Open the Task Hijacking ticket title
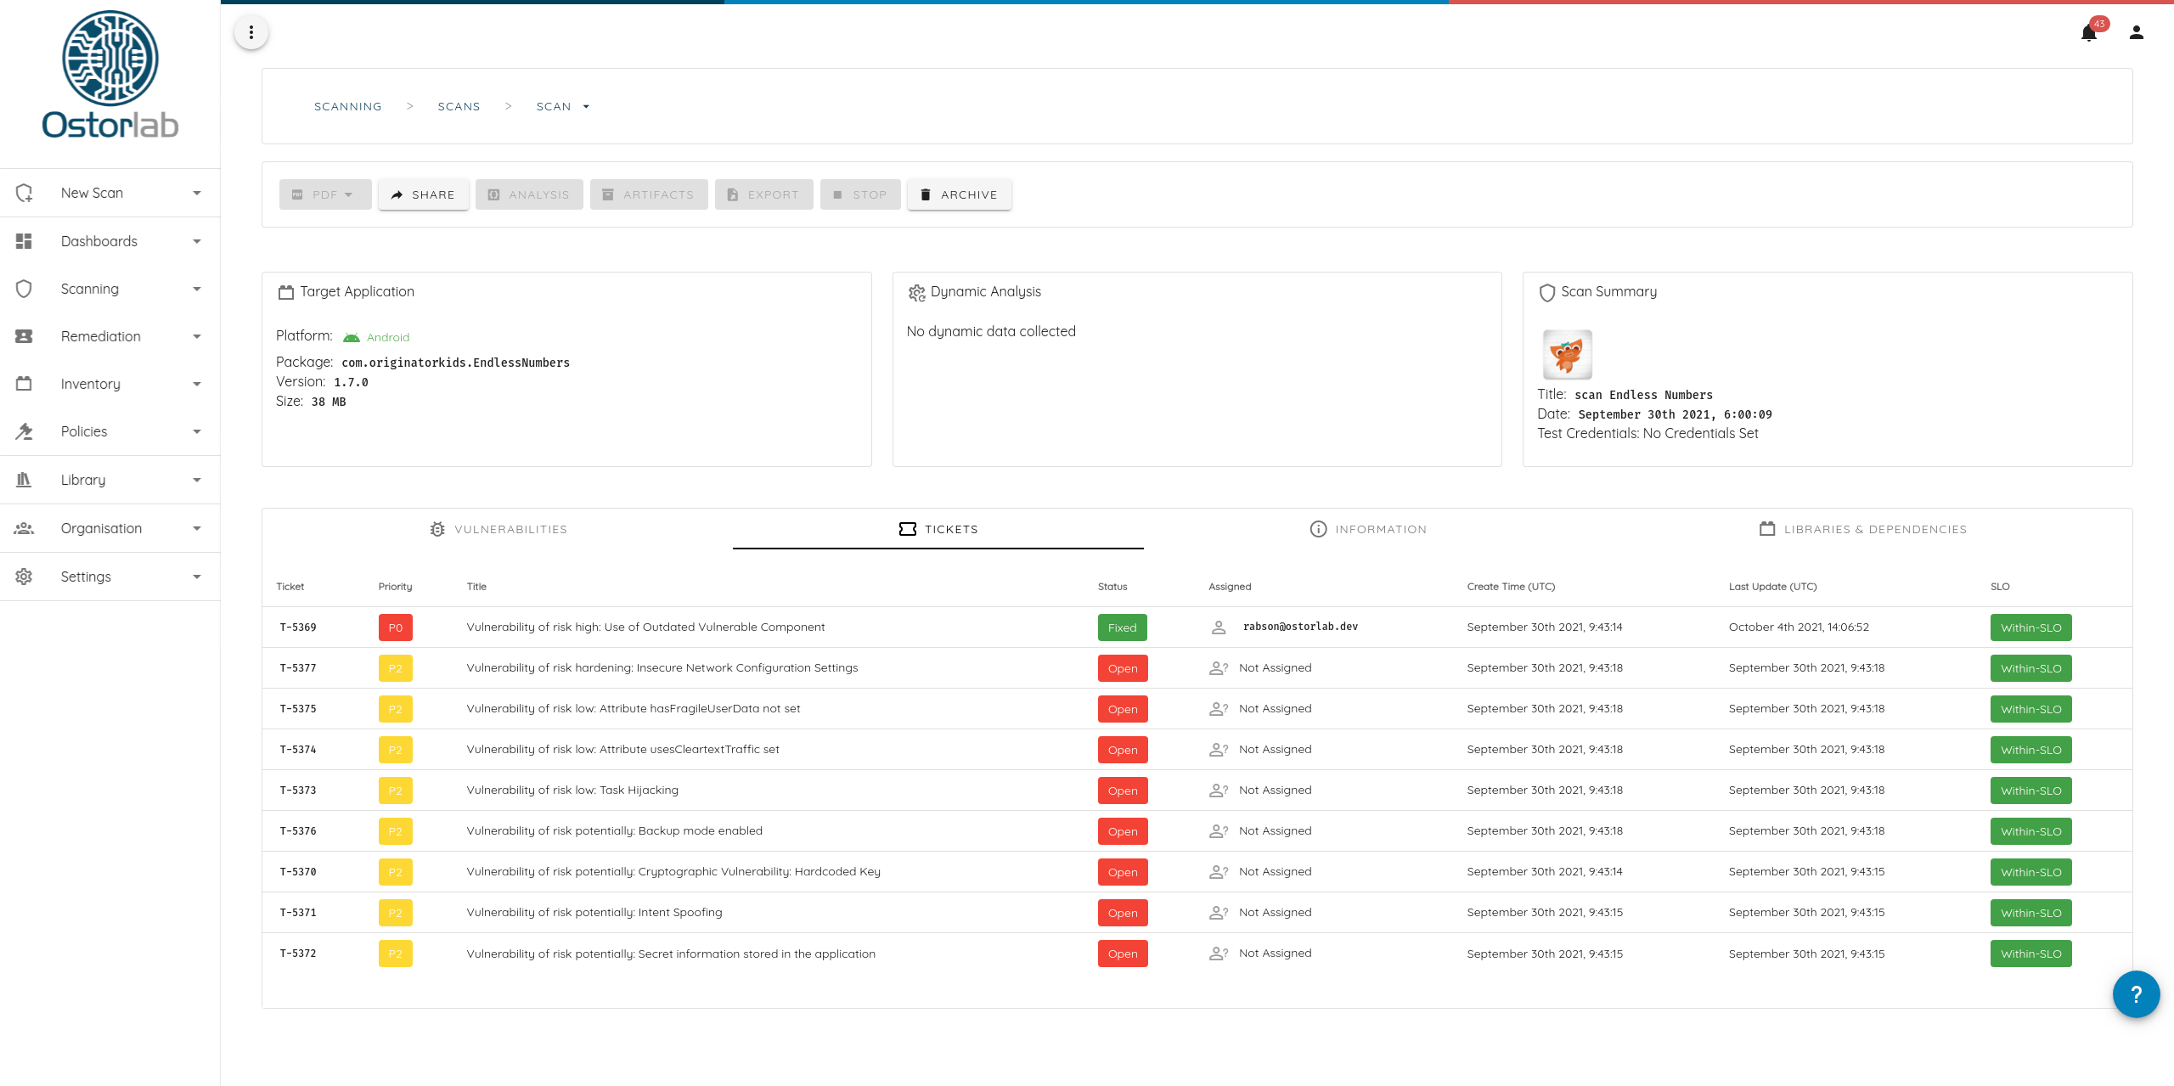The height and width of the screenshot is (1086, 2174). 572,791
